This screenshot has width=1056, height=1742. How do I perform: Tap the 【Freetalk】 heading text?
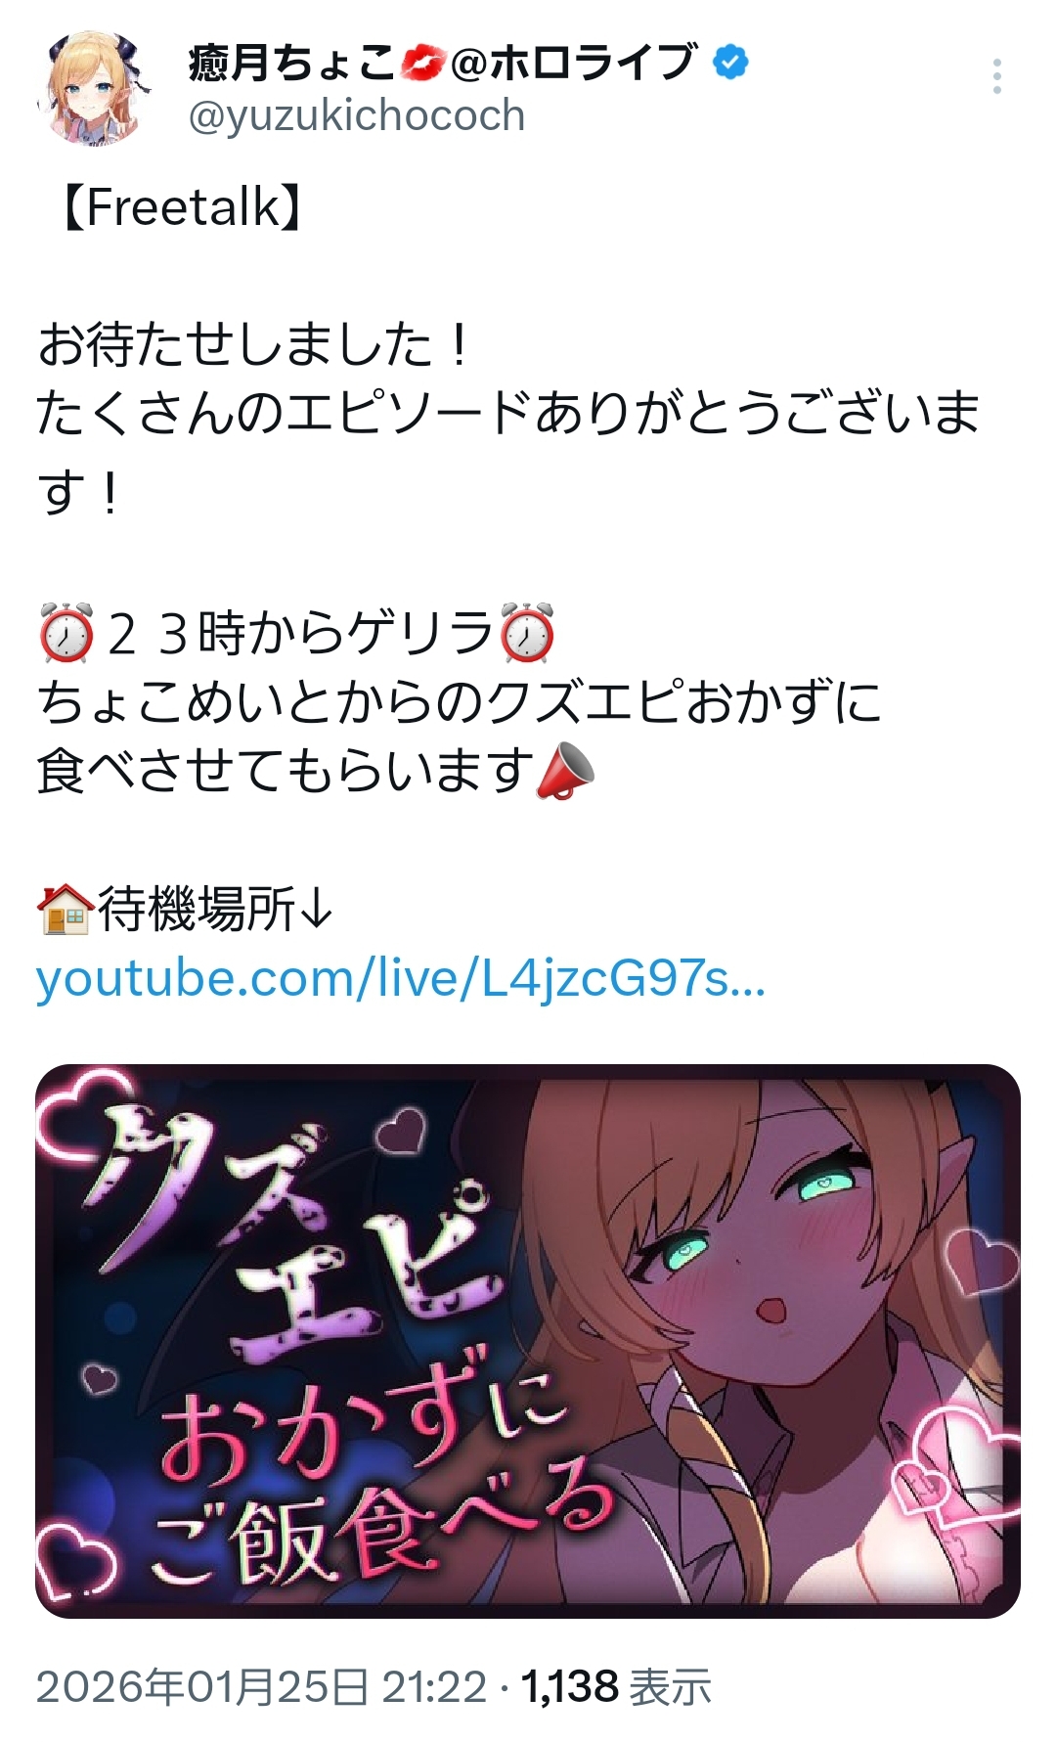coord(183,207)
